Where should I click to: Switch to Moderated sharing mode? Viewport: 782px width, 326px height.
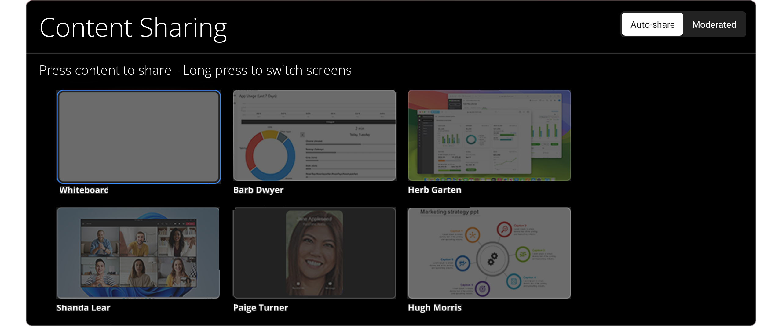coord(714,24)
